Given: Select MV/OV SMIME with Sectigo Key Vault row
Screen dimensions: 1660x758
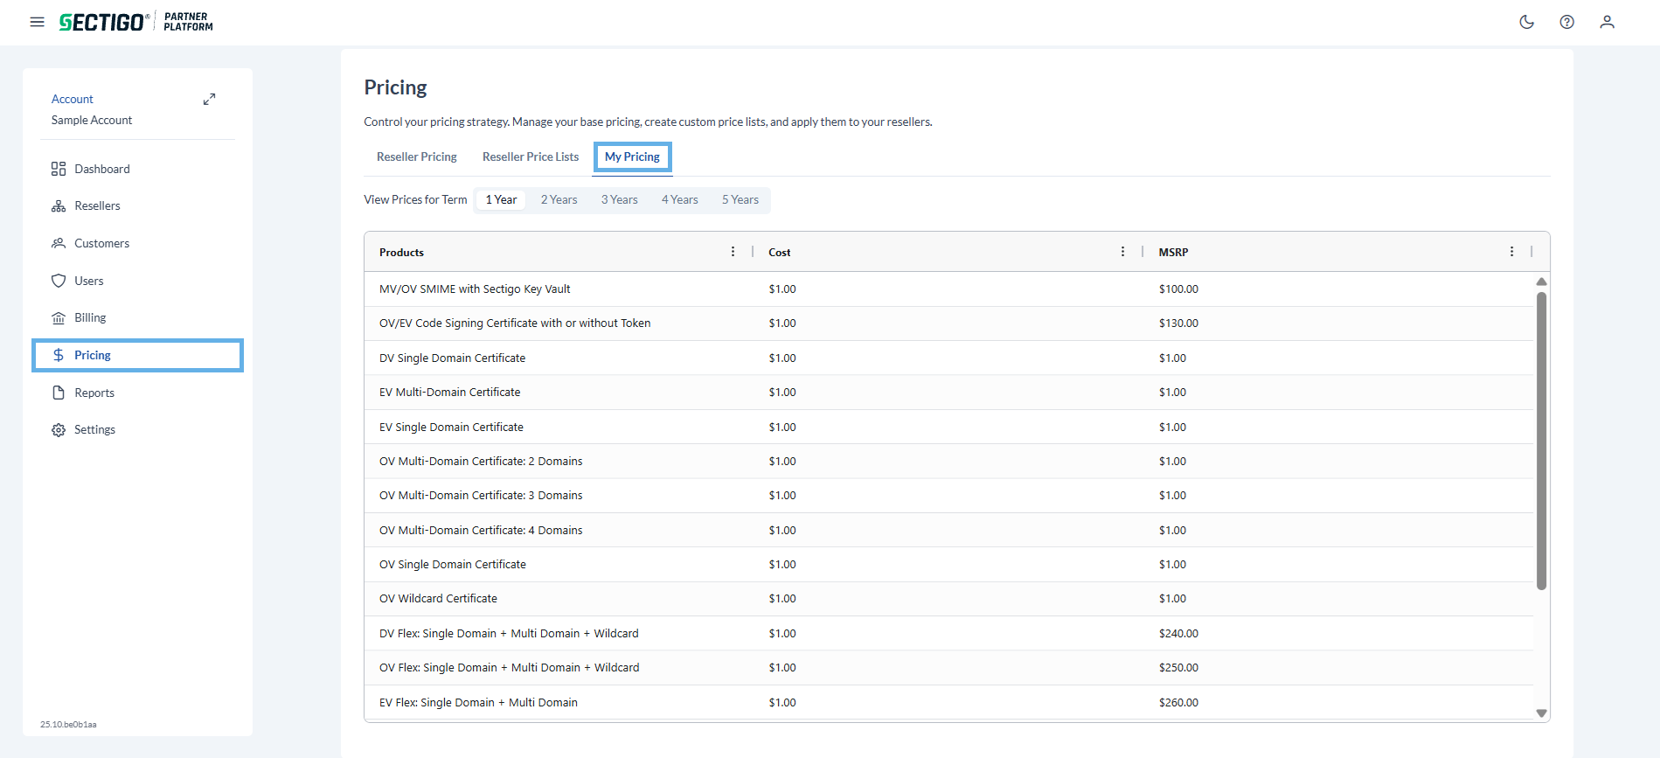Looking at the screenshot, I should coord(949,289).
